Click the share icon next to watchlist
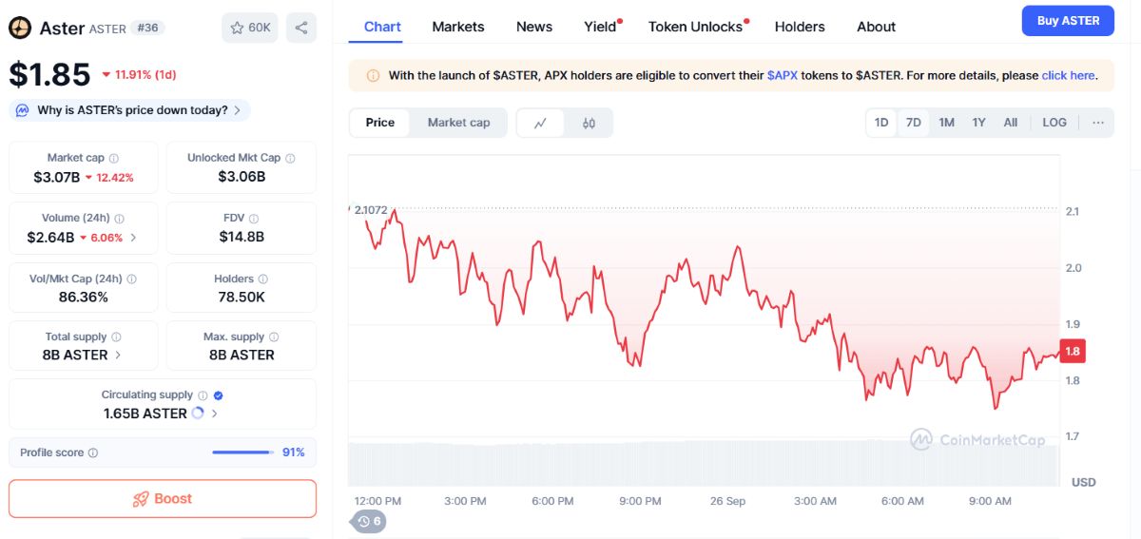The image size is (1141, 539). point(300,28)
